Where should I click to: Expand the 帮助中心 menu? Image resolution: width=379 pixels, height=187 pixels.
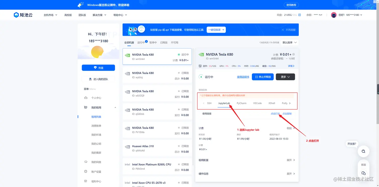point(120,15)
